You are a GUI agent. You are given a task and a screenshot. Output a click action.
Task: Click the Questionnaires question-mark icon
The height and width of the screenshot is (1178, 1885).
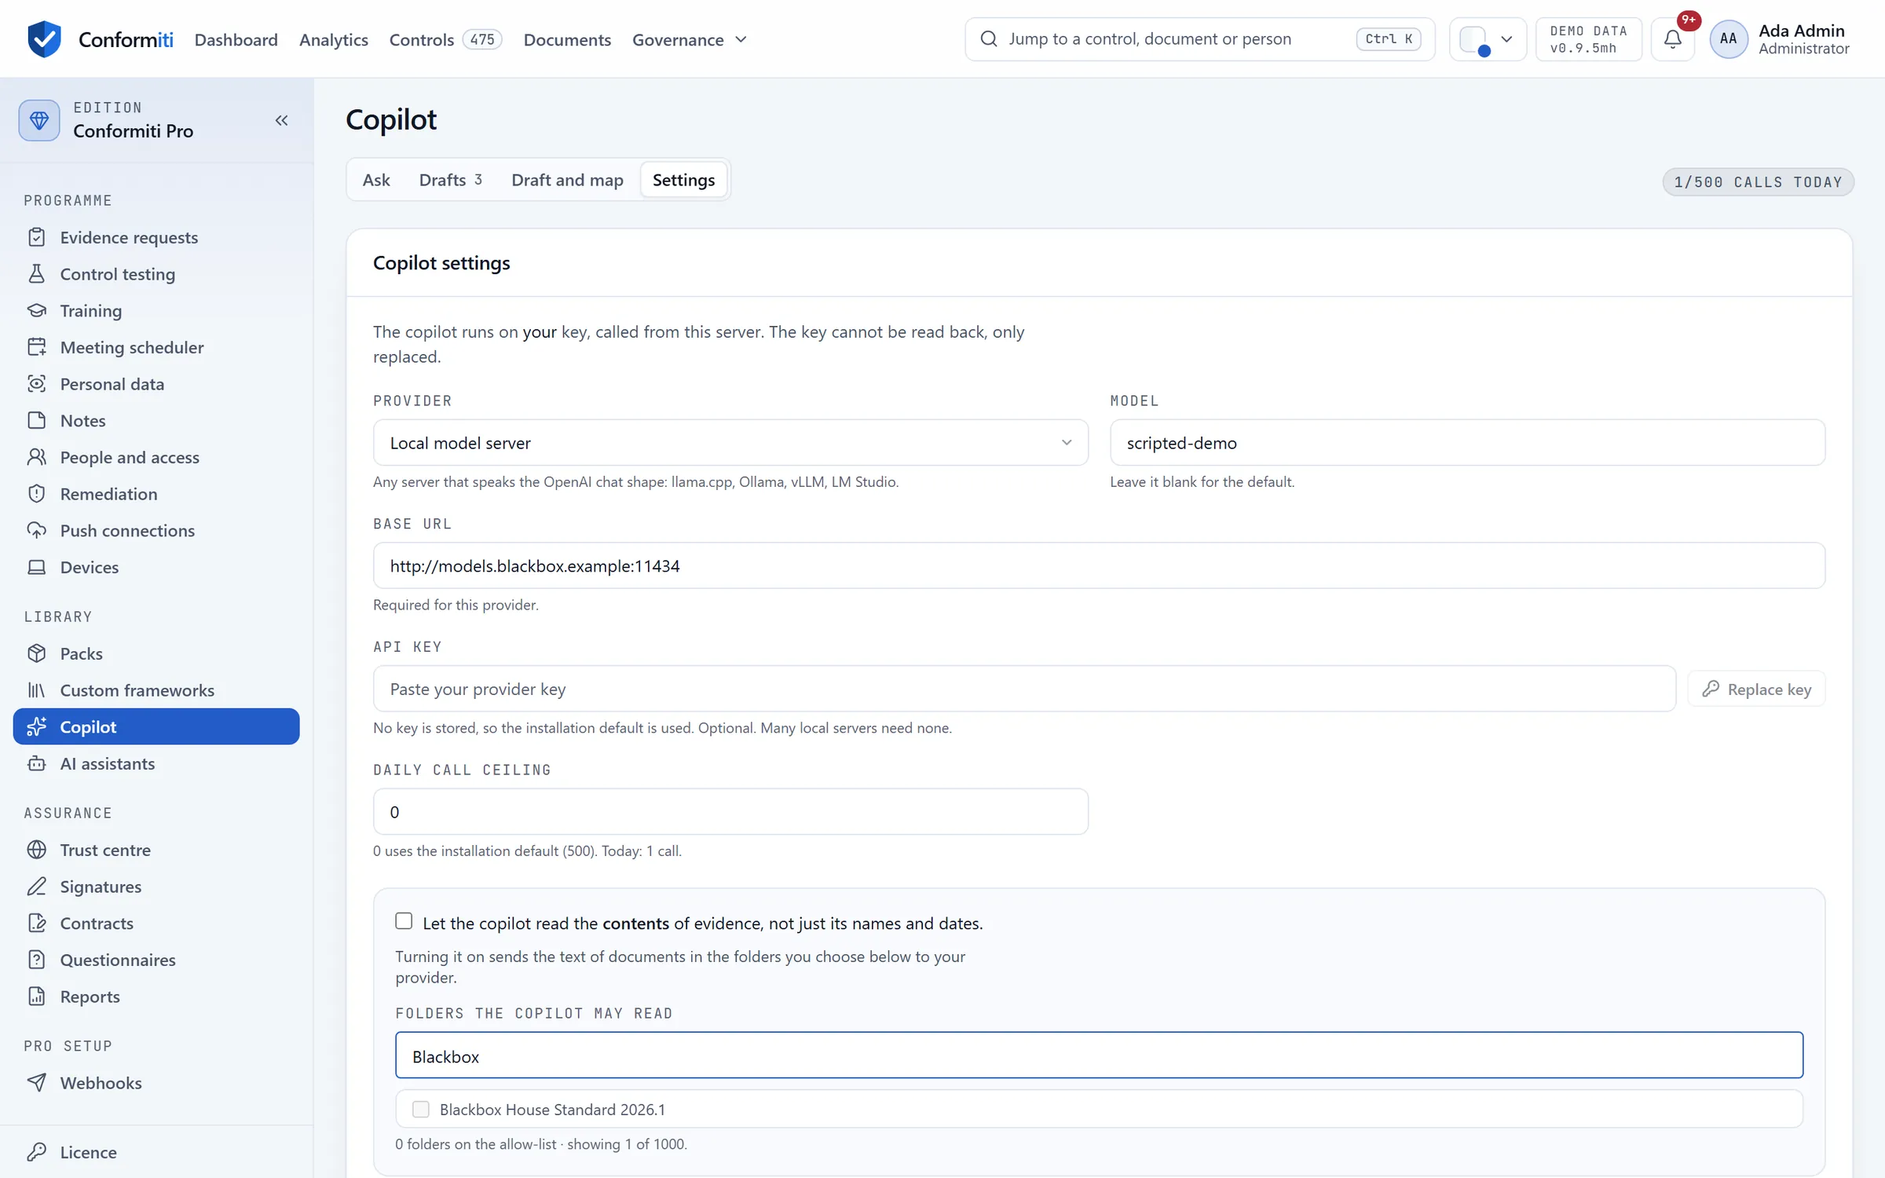tap(37, 960)
